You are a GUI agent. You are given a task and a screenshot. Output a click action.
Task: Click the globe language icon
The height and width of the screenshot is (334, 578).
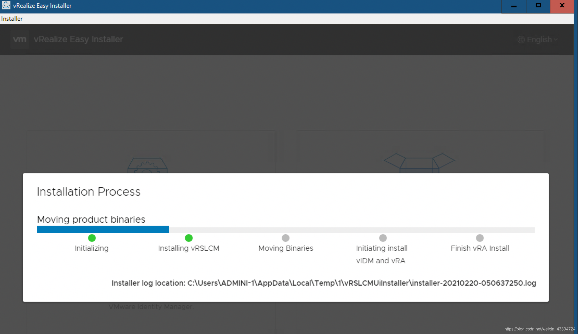521,40
